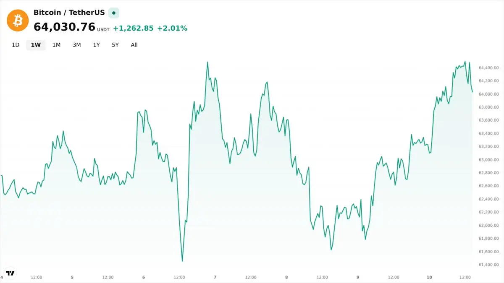Switch to the 1M time range
This screenshot has height=283, width=504.
click(56, 45)
